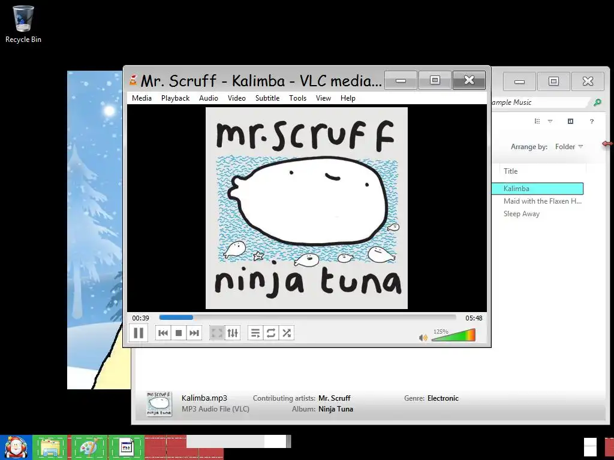The height and width of the screenshot is (460, 614).
Task: Open Arrange by Folder dropdown
Action: click(569, 147)
